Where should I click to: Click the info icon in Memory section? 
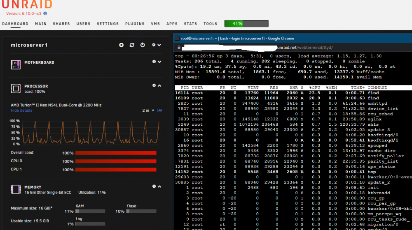point(154,186)
